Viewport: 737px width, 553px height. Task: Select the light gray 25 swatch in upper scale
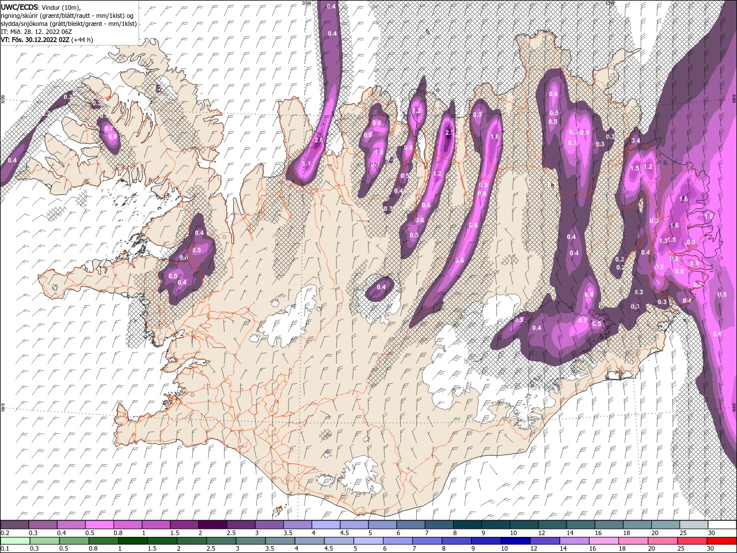(x=694, y=525)
